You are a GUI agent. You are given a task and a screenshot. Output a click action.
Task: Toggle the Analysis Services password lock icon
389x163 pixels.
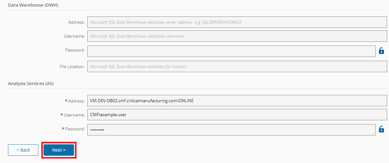(x=381, y=129)
